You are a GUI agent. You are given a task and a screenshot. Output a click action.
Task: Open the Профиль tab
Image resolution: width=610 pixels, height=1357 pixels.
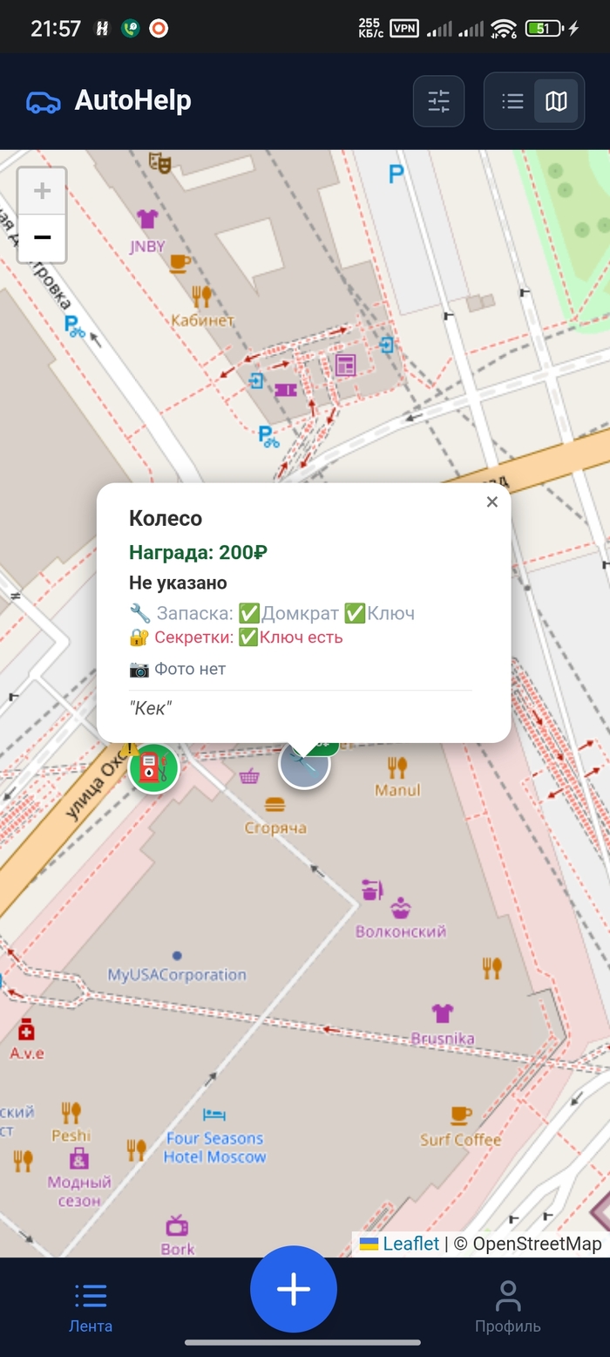point(507,1307)
